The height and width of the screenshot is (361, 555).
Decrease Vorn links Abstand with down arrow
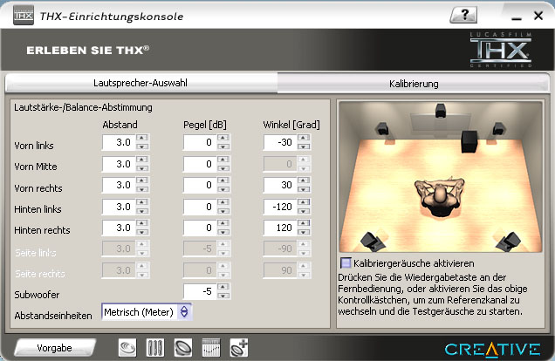pos(142,146)
